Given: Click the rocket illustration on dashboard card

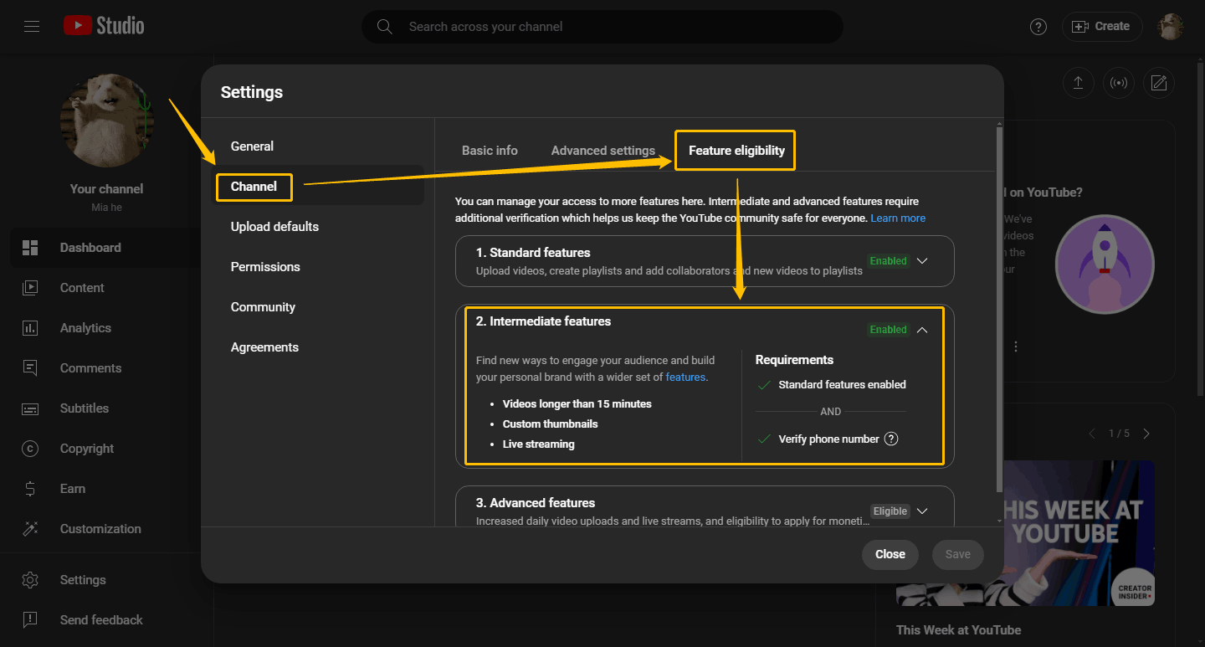Looking at the screenshot, I should [x=1105, y=264].
